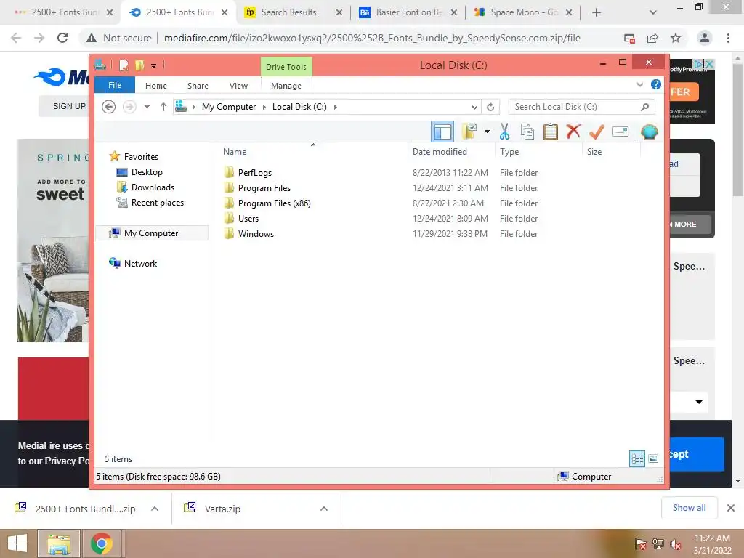Screen dimensions: 744x558
Task: Select Downloads in the navigation pane
Action: pos(153,187)
